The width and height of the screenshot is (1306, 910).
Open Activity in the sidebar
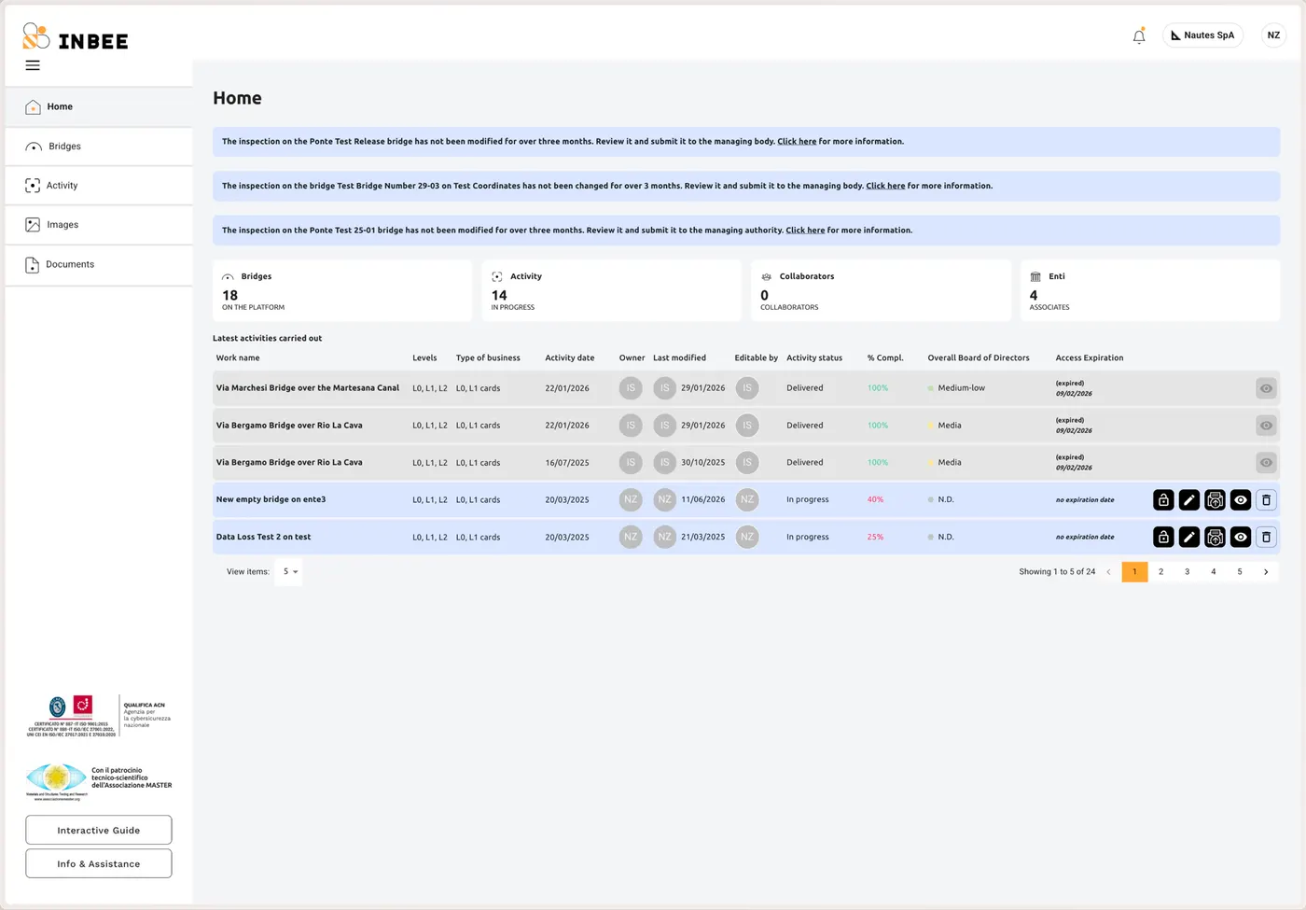99,186
